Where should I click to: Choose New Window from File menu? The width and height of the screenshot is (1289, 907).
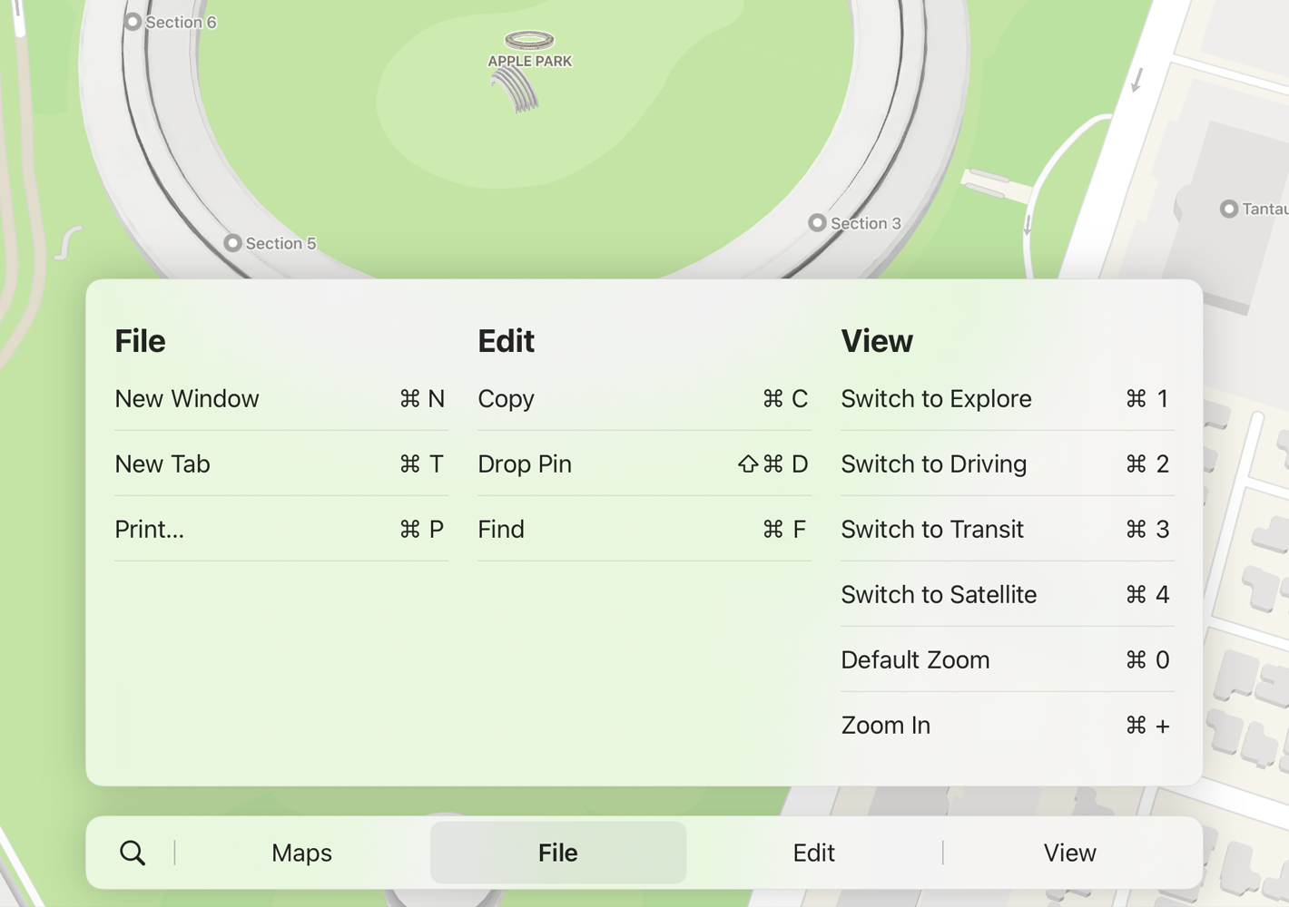click(280, 398)
